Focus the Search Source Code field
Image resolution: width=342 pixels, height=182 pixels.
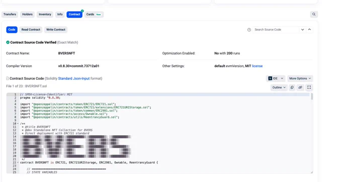[x=276, y=30]
